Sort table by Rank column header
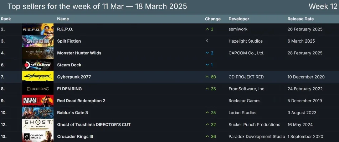The width and height of the screenshot is (339, 142). (x=5, y=19)
